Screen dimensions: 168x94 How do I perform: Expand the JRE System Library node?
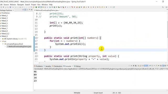[1, 39]
